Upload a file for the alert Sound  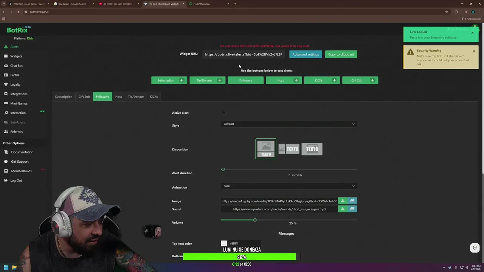pyautogui.click(x=343, y=209)
